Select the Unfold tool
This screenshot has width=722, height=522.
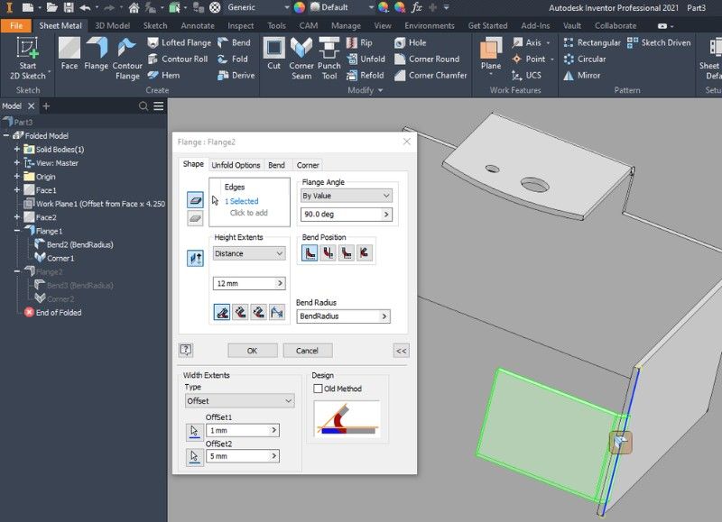pyautogui.click(x=366, y=59)
